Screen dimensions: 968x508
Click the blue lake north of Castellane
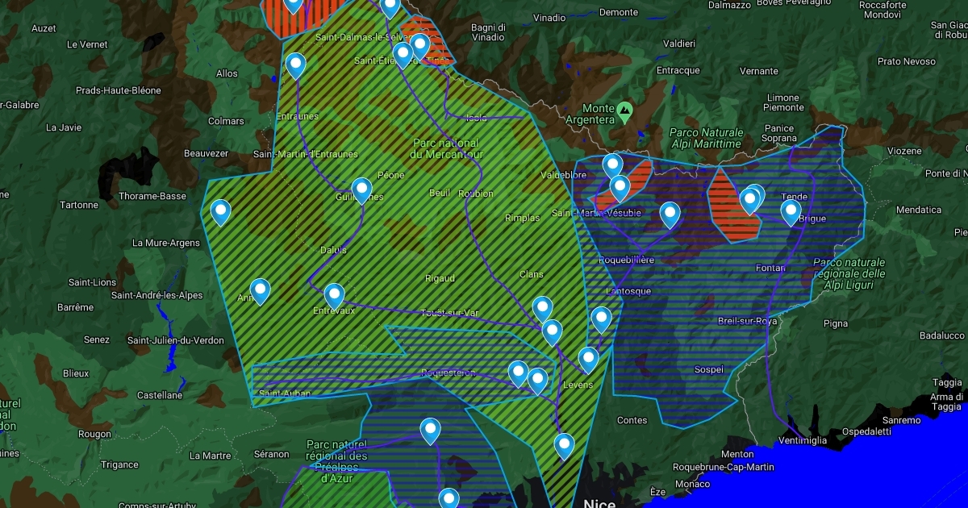171,355
